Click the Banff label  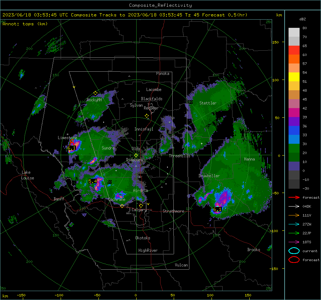59,199
